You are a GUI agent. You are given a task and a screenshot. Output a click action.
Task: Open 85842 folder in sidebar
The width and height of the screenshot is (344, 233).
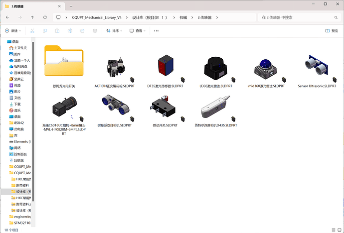(x=16, y=123)
